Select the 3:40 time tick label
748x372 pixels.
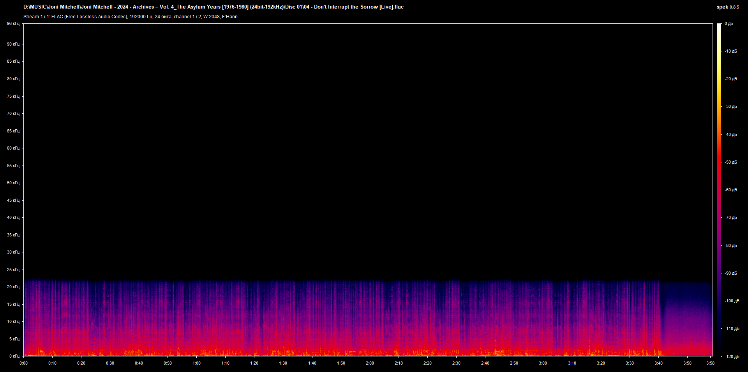click(x=658, y=363)
